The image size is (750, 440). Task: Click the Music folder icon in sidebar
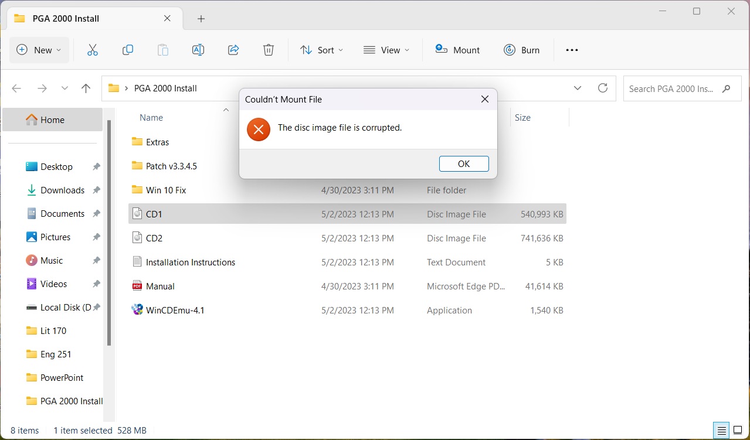[x=32, y=260]
